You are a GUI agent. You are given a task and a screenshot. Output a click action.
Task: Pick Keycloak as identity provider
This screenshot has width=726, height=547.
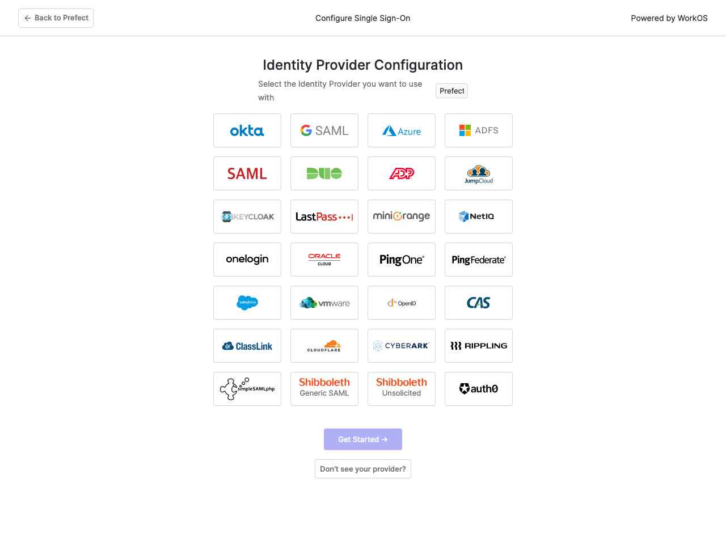(x=247, y=217)
